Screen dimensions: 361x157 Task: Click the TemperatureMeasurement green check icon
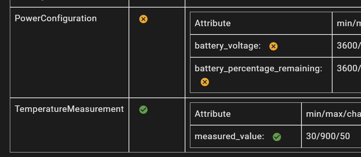[143, 110]
